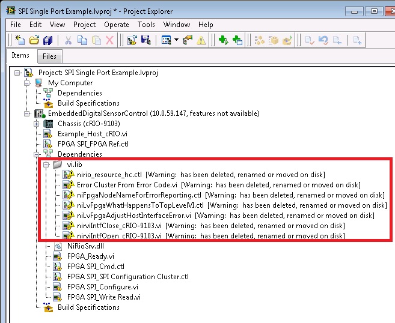Select FPGA SPI_FPGA Ref.ctl

[93, 144]
